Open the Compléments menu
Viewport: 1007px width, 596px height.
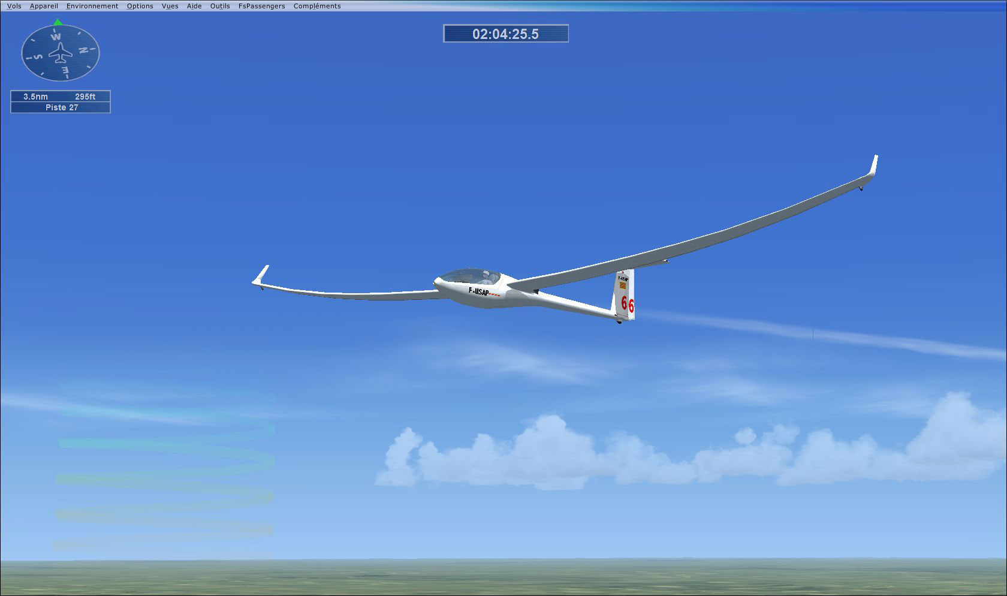click(316, 5)
